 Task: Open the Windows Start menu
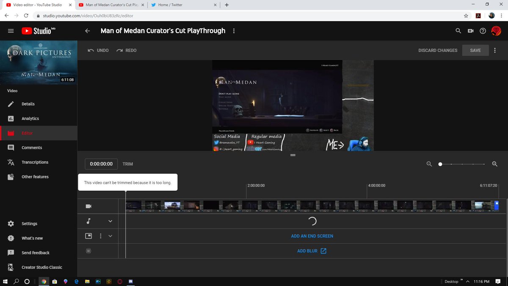pos(6,281)
